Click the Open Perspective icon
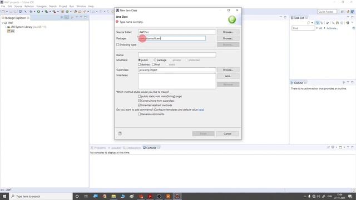Viewport: 356px width, 200px height. click(342, 12)
